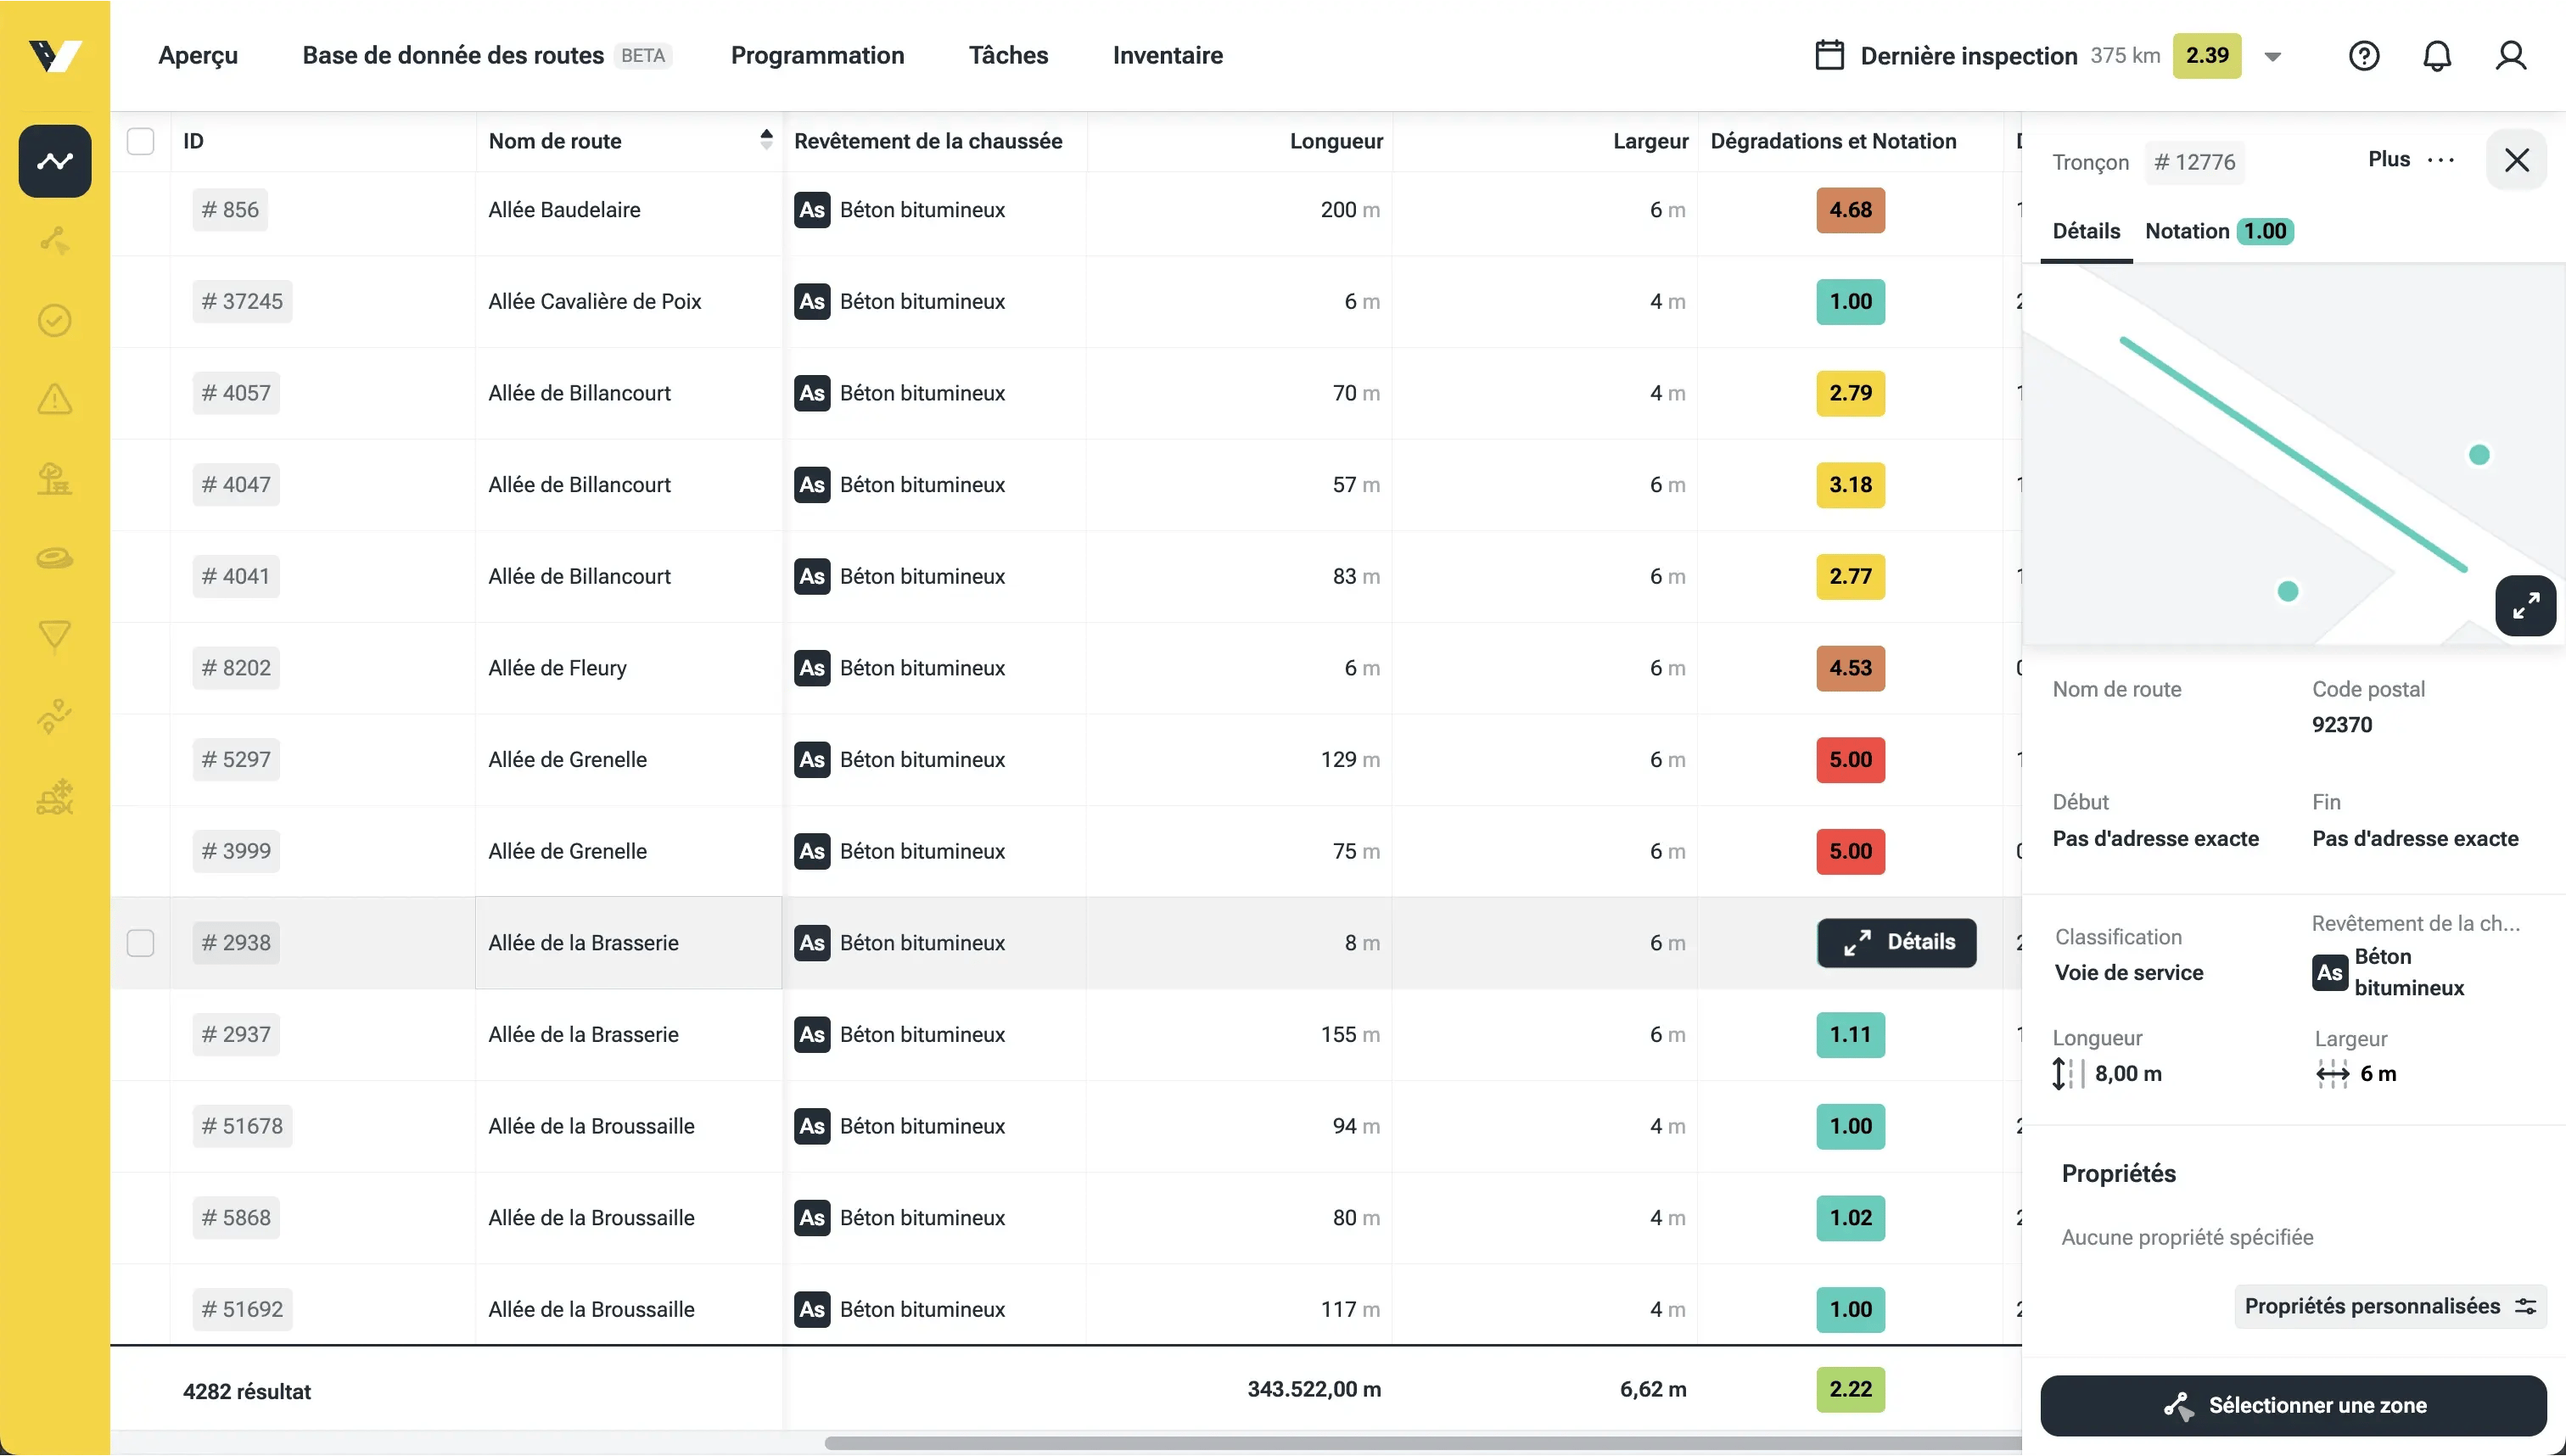Open Propriétés personnalisées
Viewport: 2566px width, 1456px height.
[2390, 1307]
